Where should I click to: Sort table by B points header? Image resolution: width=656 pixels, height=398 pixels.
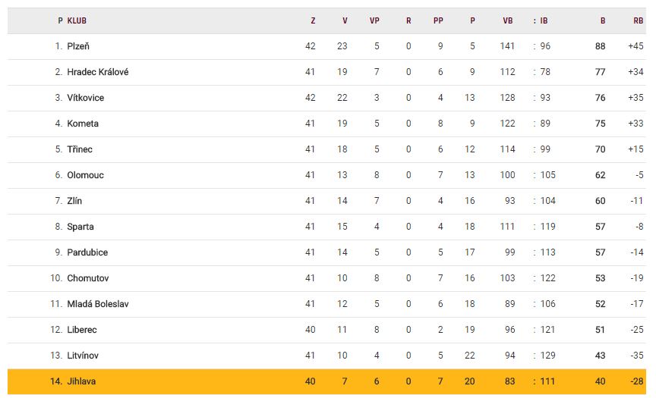(603, 20)
